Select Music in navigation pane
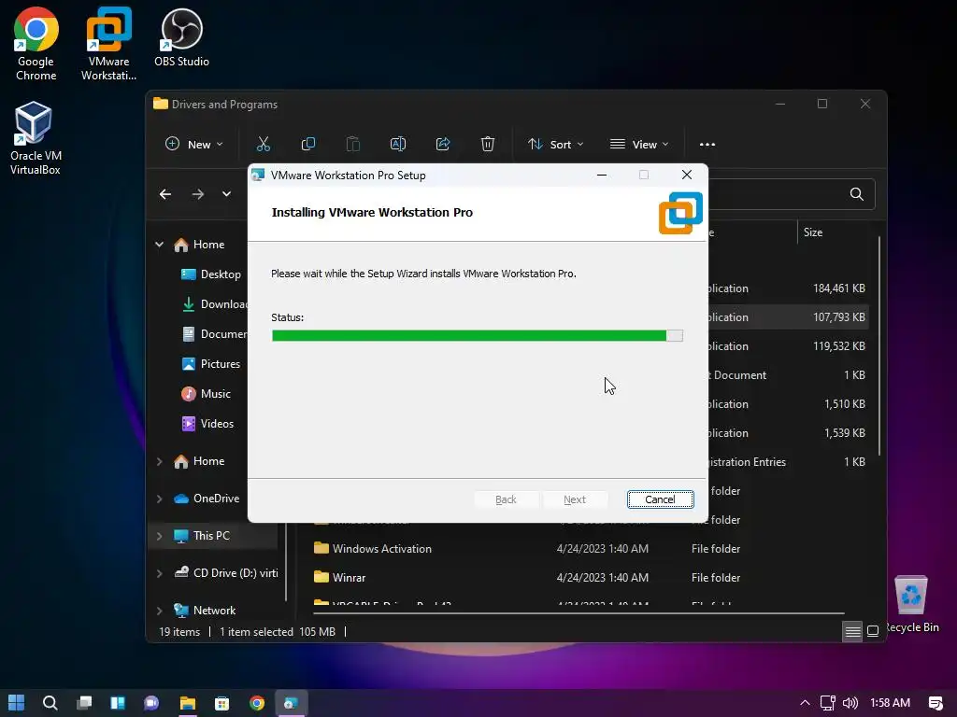 (207, 394)
